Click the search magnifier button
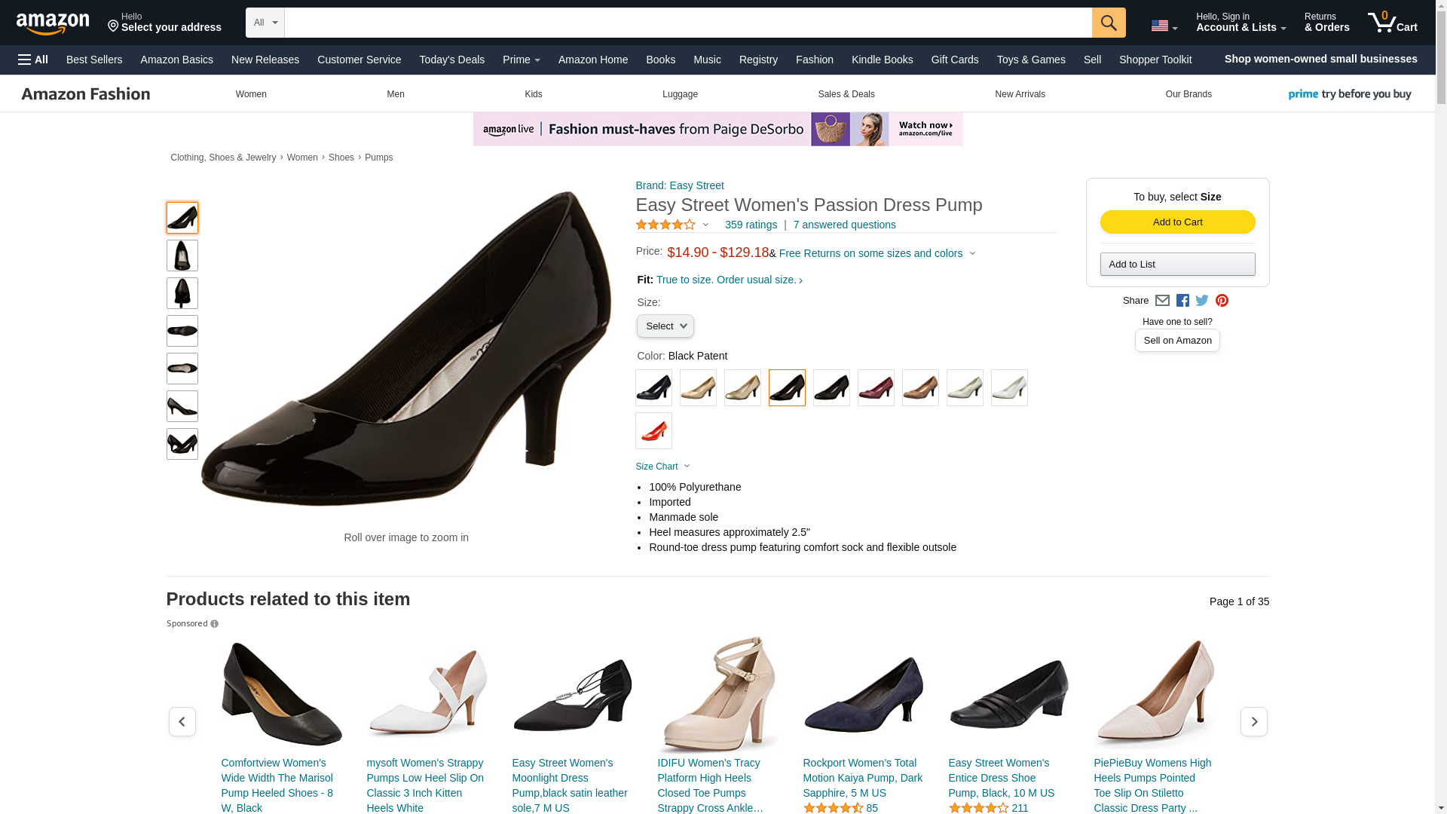Screen dimensions: 1447x814 click(1108, 23)
